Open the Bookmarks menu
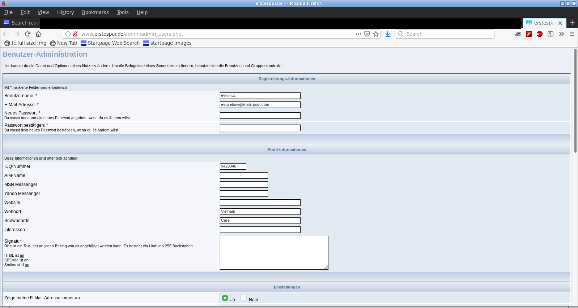 point(95,12)
